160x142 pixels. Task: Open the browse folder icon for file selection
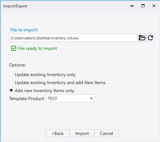tap(142, 38)
